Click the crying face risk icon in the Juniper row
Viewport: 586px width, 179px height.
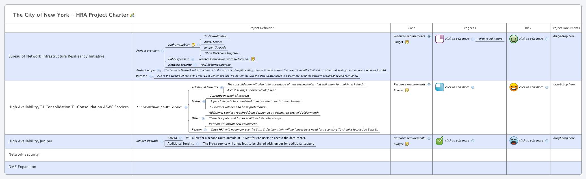[x=513, y=141]
